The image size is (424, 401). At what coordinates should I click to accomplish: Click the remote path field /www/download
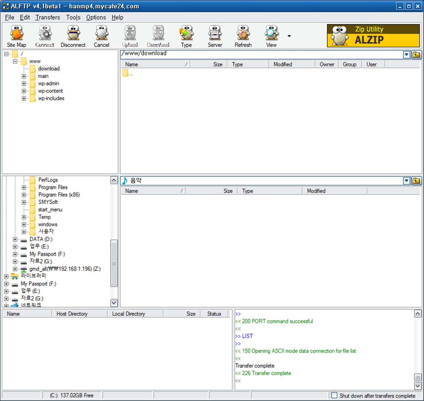coord(261,55)
